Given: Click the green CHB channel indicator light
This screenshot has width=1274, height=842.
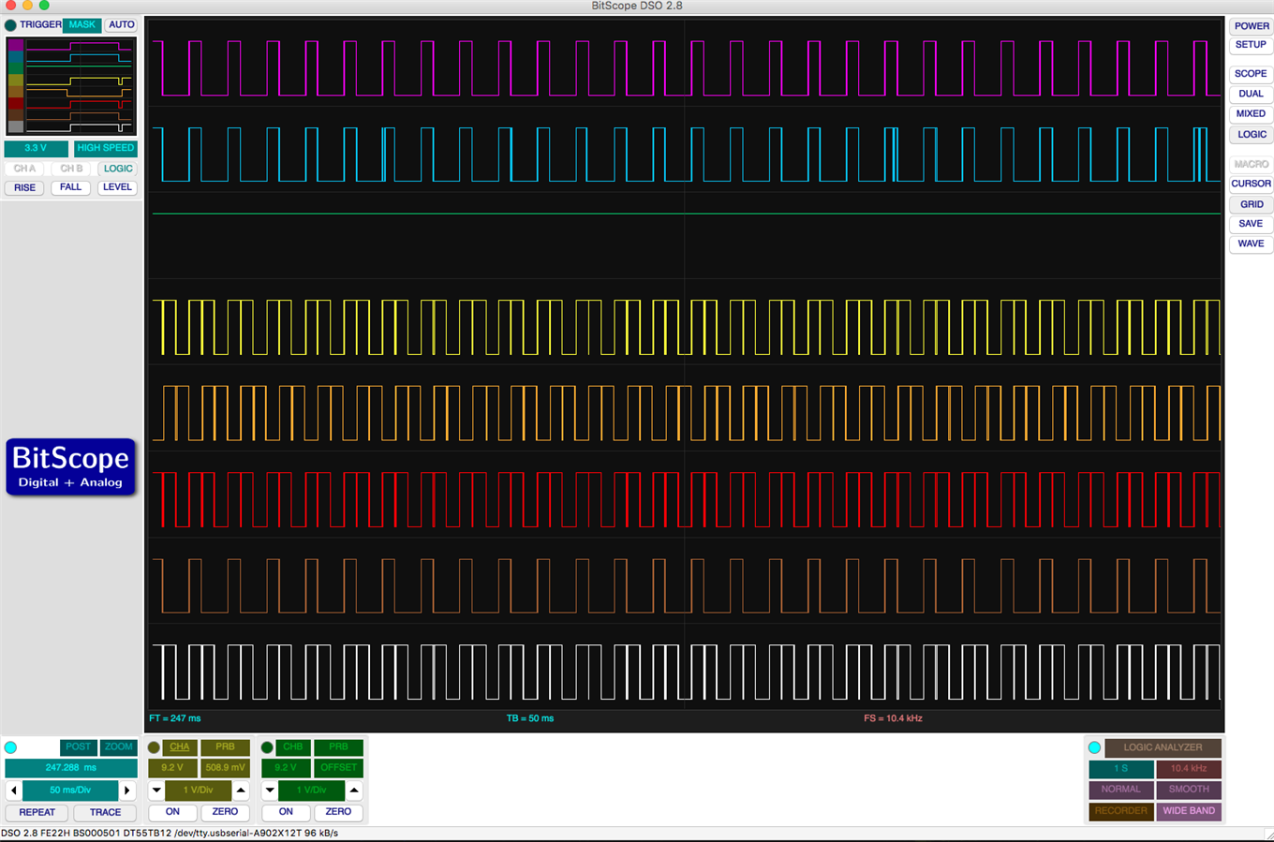Looking at the screenshot, I should [x=268, y=747].
